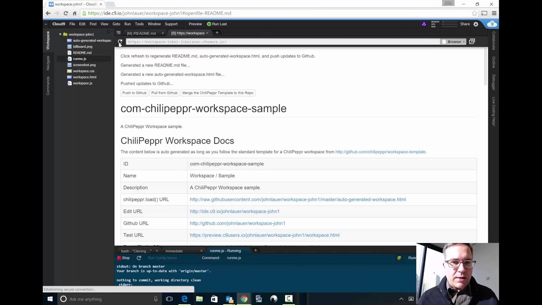Click the Cloud9 settings gear icon
Image resolution: width=542 pixels, height=305 pixels.
coord(476,24)
